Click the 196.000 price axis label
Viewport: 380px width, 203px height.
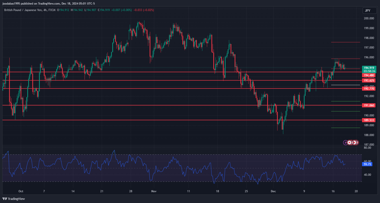(x=369, y=57)
